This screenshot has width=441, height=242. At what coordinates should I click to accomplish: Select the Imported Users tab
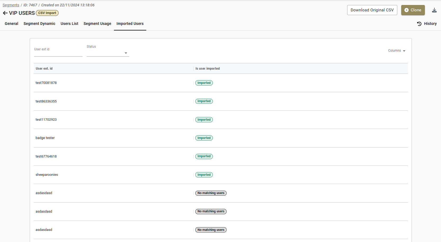pyautogui.click(x=130, y=24)
